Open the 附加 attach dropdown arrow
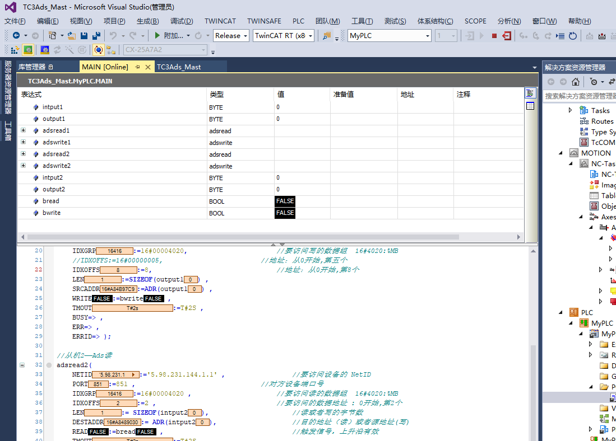The height and width of the screenshot is (441, 616). [188, 36]
